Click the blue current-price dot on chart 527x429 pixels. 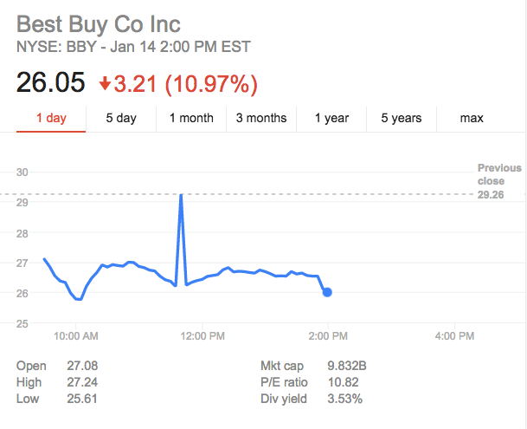point(327,292)
